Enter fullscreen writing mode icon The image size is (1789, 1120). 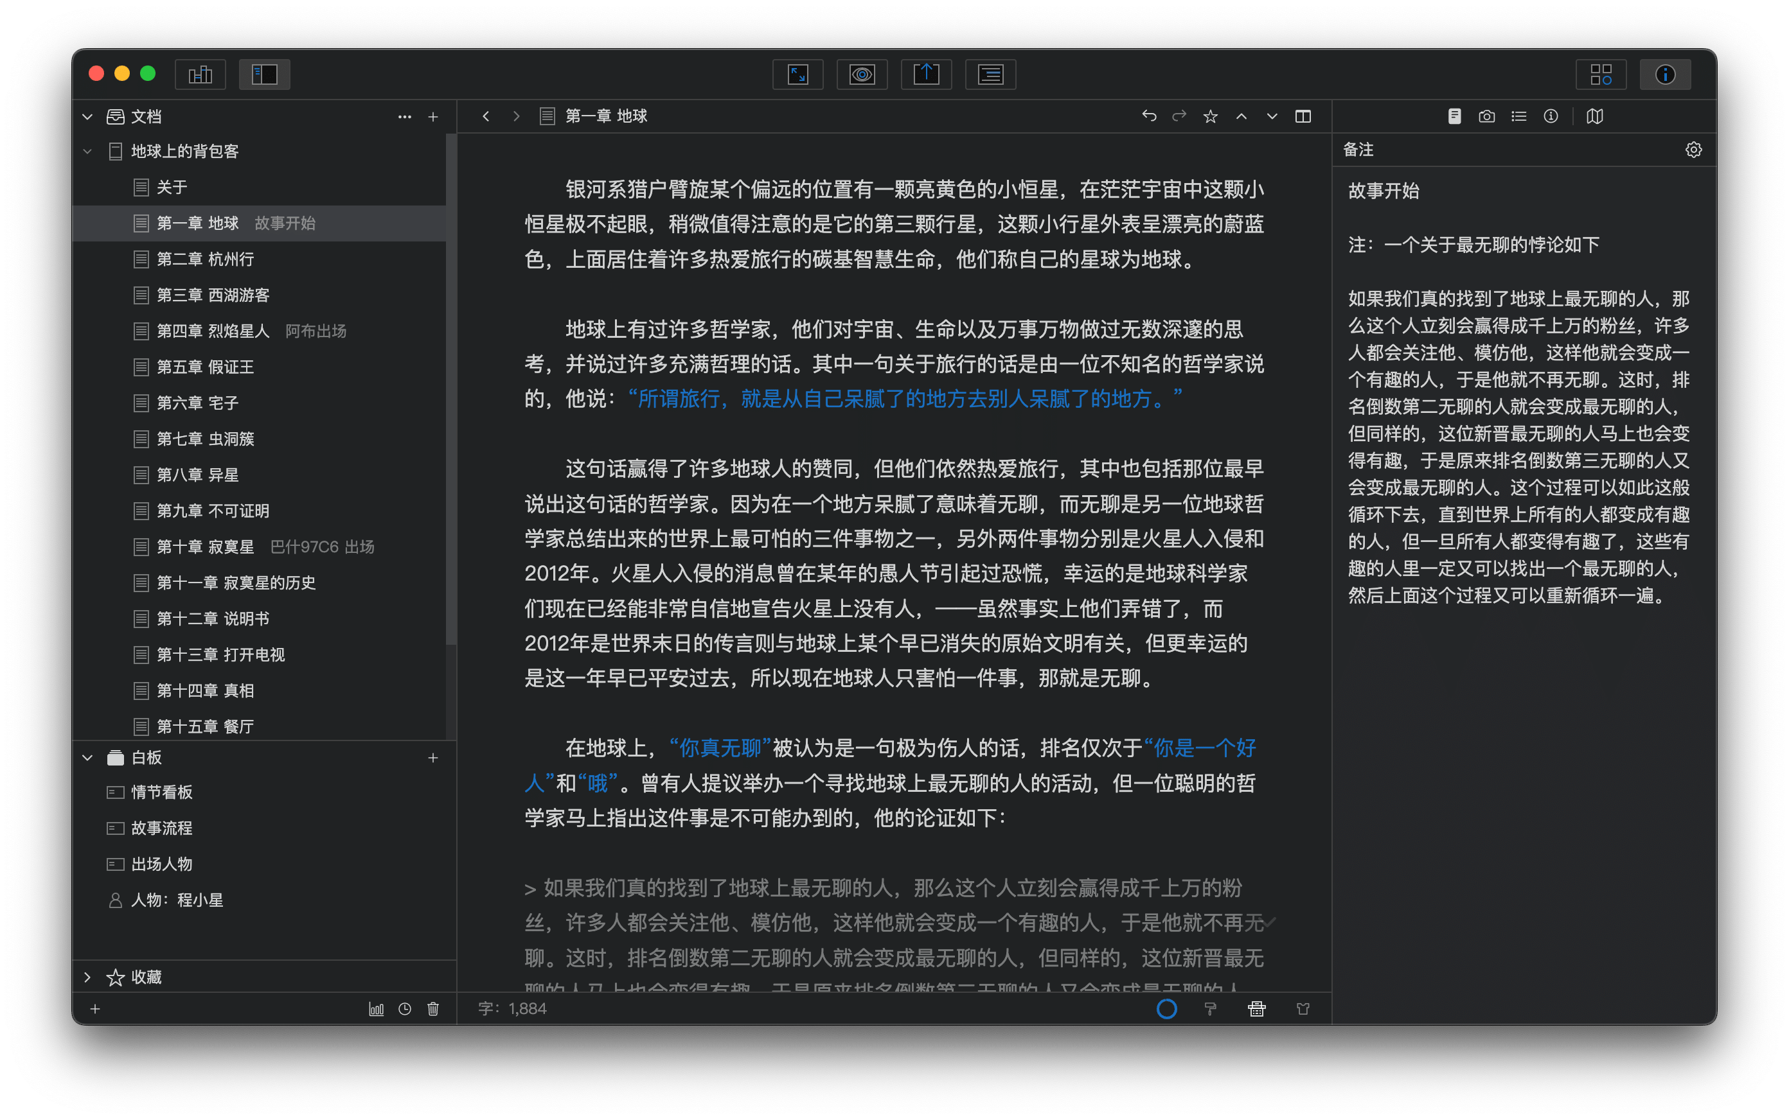coord(797,74)
